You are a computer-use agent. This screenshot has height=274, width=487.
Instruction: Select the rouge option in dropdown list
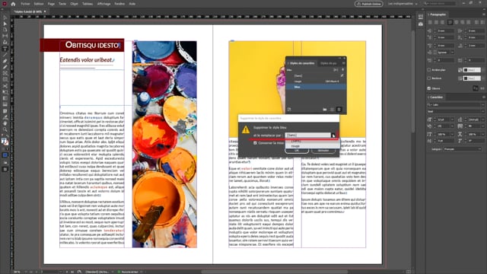296,146
